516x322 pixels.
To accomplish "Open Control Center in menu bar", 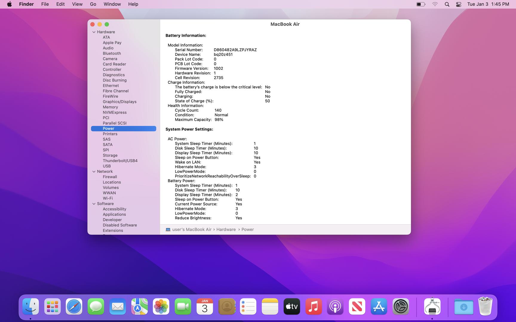I will (459, 4).
